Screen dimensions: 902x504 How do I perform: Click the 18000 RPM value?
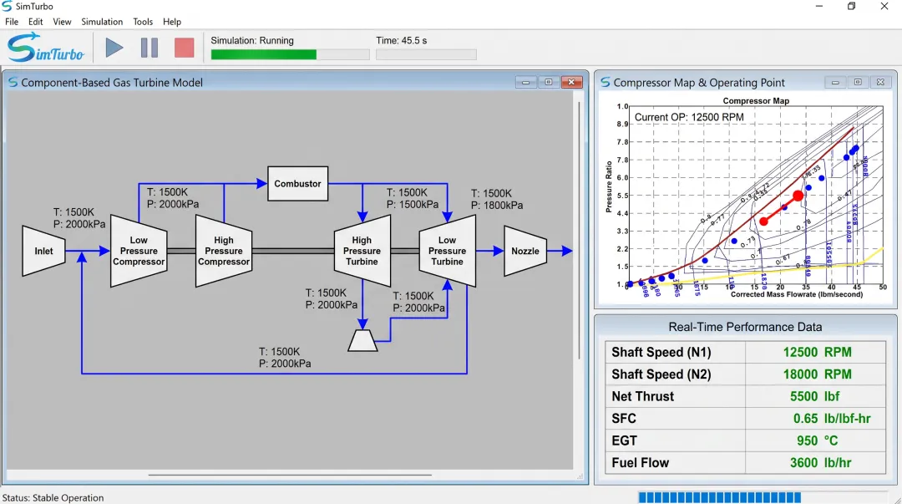[817, 374]
